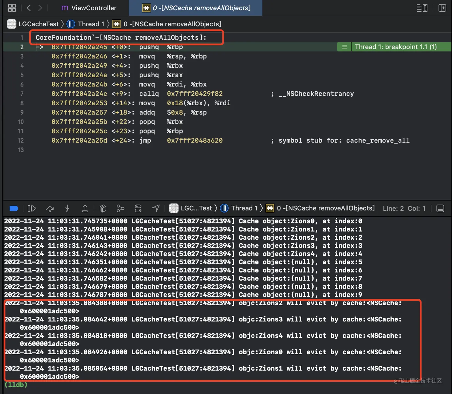Viewport: 452px width, 394px height.
Task: Click the callq address 0x7fff20429f82
Action: [195, 94]
